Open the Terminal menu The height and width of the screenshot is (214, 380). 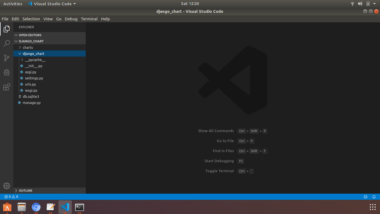[x=89, y=19]
